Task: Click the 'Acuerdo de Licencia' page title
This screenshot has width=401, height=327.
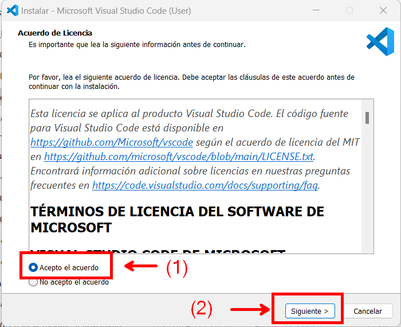Action: 55,33
